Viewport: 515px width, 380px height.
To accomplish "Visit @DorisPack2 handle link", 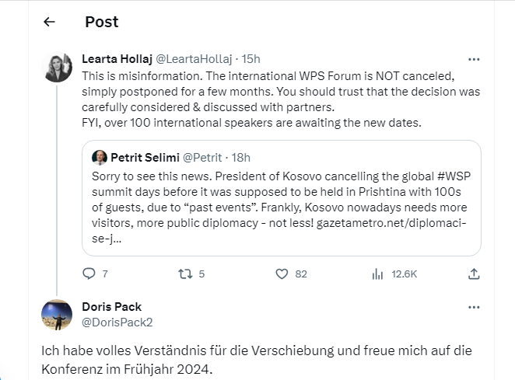I will pyautogui.click(x=117, y=322).
